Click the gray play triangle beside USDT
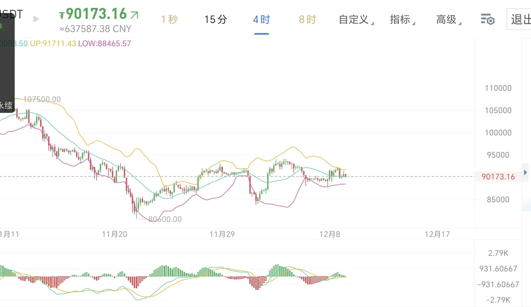The height and width of the screenshot is (307, 531). [36, 19]
